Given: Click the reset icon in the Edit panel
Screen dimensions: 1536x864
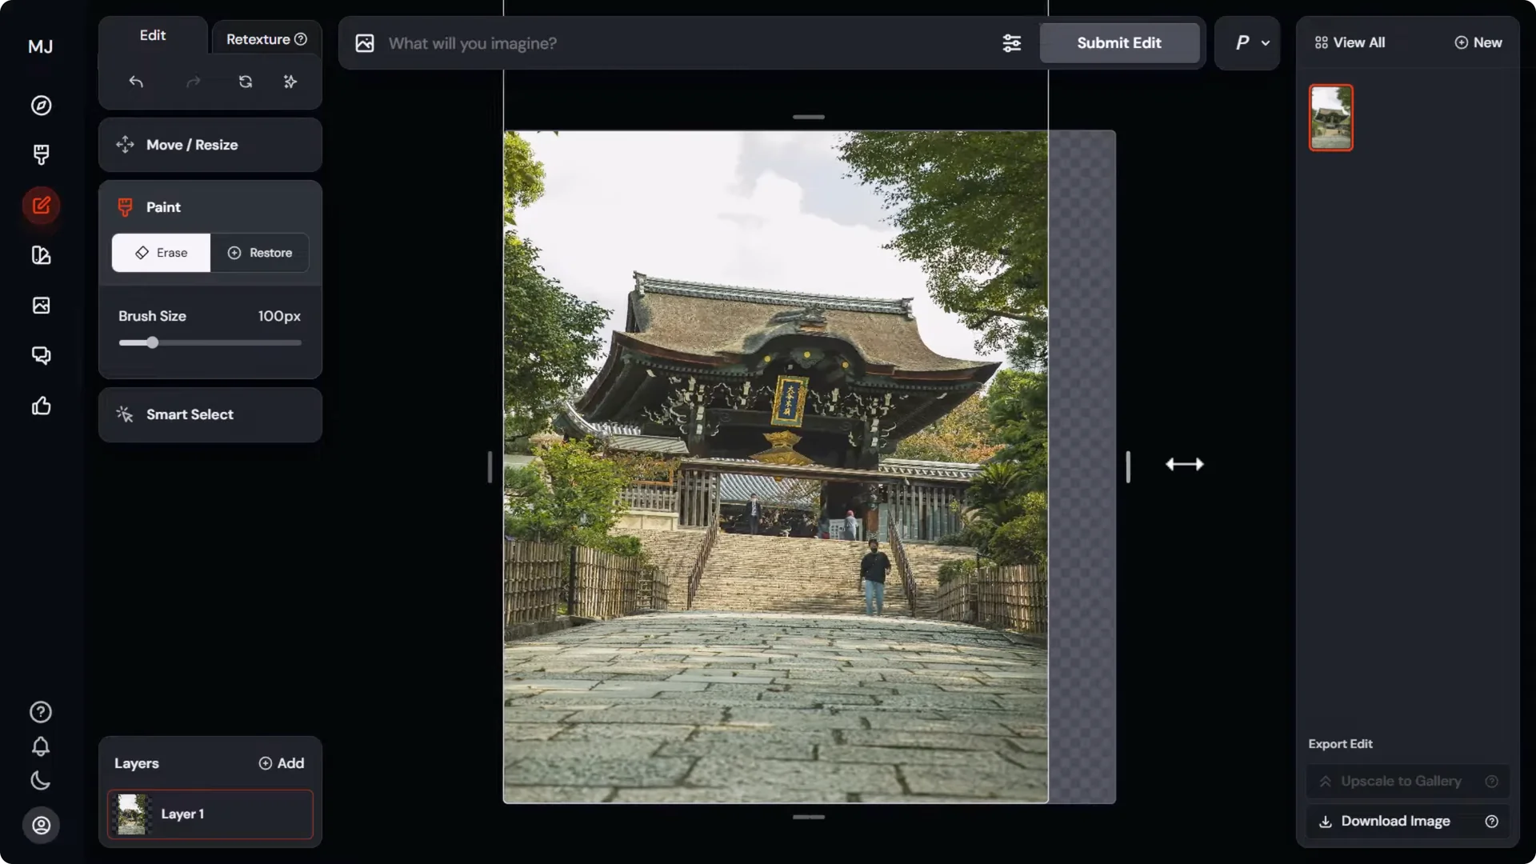Looking at the screenshot, I should click(x=246, y=82).
